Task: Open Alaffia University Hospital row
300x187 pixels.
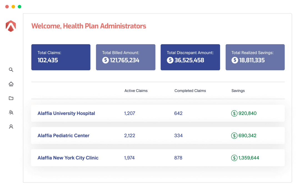Action: click(66, 113)
